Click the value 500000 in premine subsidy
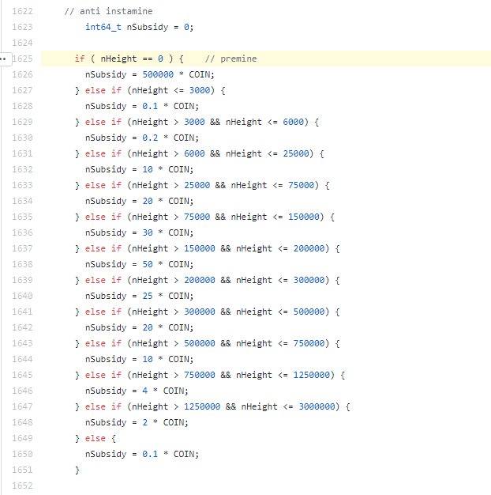 pos(158,74)
